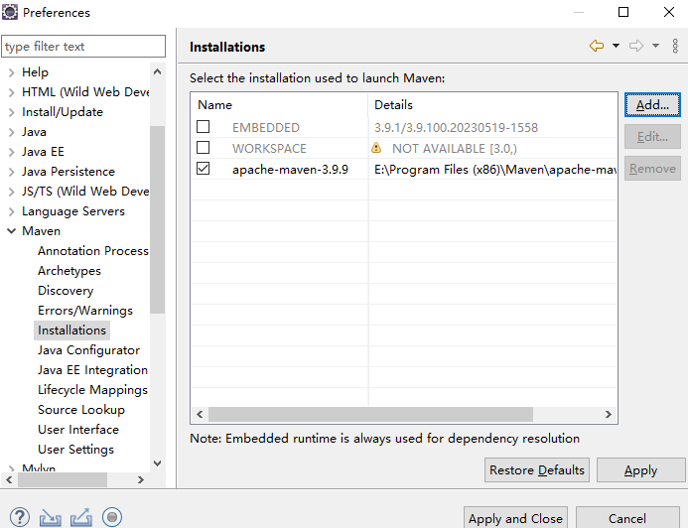
Task: Open User Interface page
Action: coord(78,430)
